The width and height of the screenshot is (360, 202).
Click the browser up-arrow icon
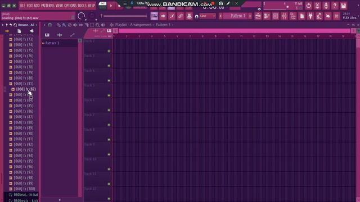7,25
